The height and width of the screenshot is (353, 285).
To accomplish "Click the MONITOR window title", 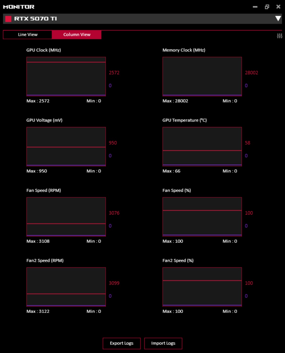I will 19,7.
